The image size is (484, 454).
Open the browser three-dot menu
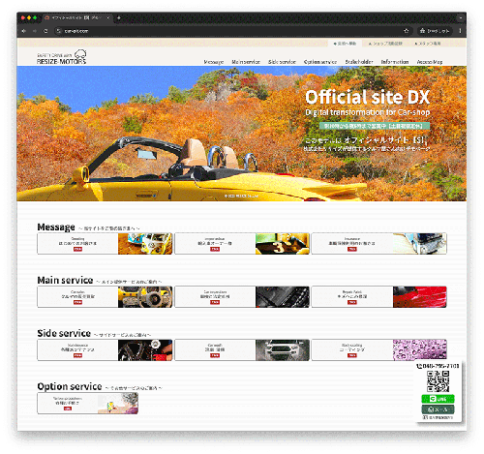point(460,31)
